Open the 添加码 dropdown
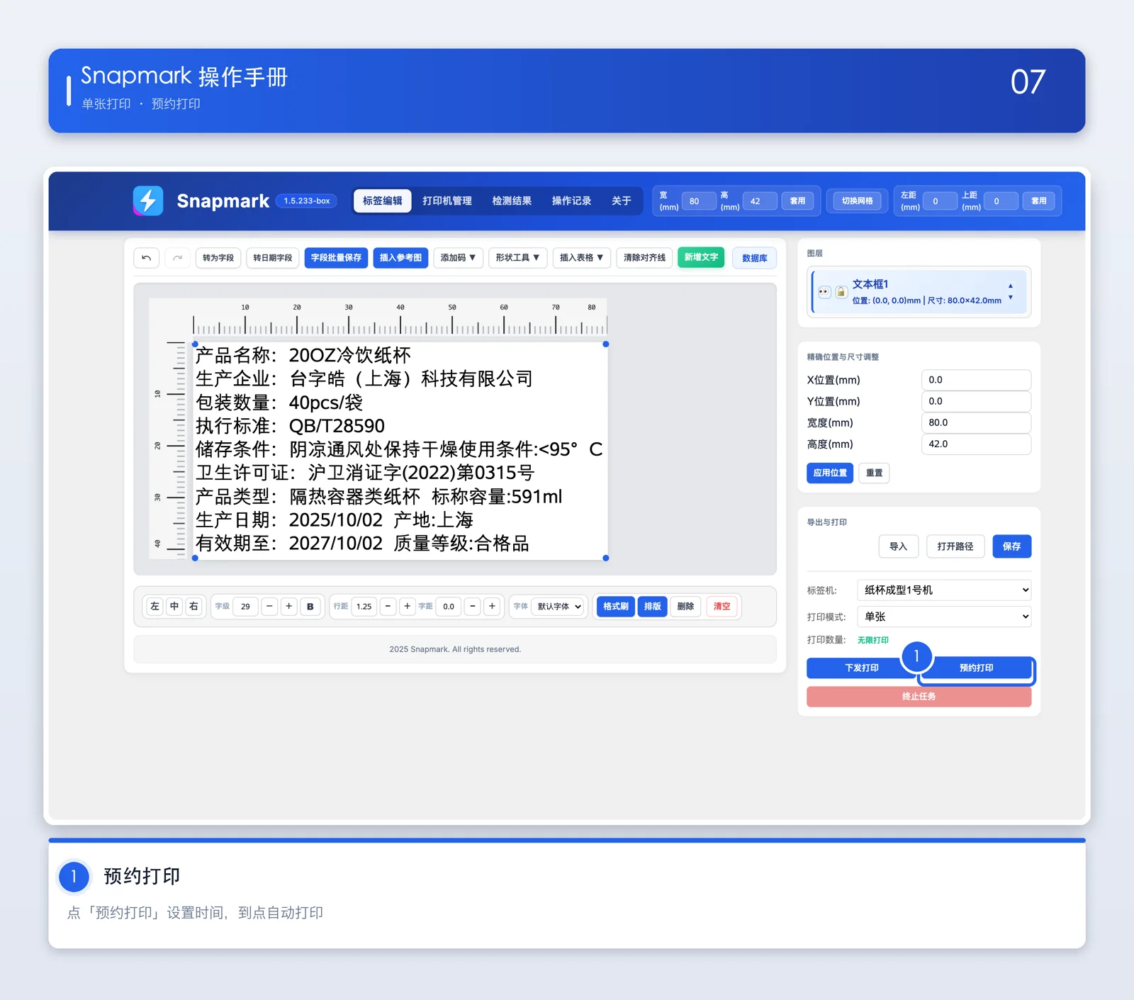The width and height of the screenshot is (1134, 1000). click(458, 258)
